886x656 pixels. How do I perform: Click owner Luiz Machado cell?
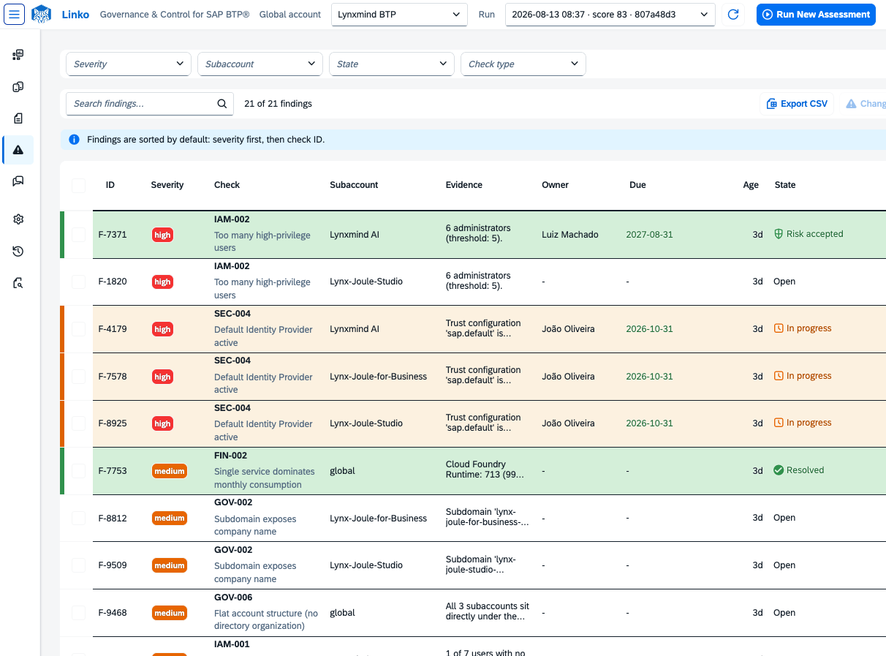[x=570, y=235]
